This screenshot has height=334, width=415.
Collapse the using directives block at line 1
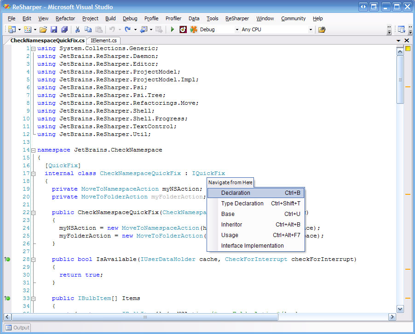click(x=33, y=48)
